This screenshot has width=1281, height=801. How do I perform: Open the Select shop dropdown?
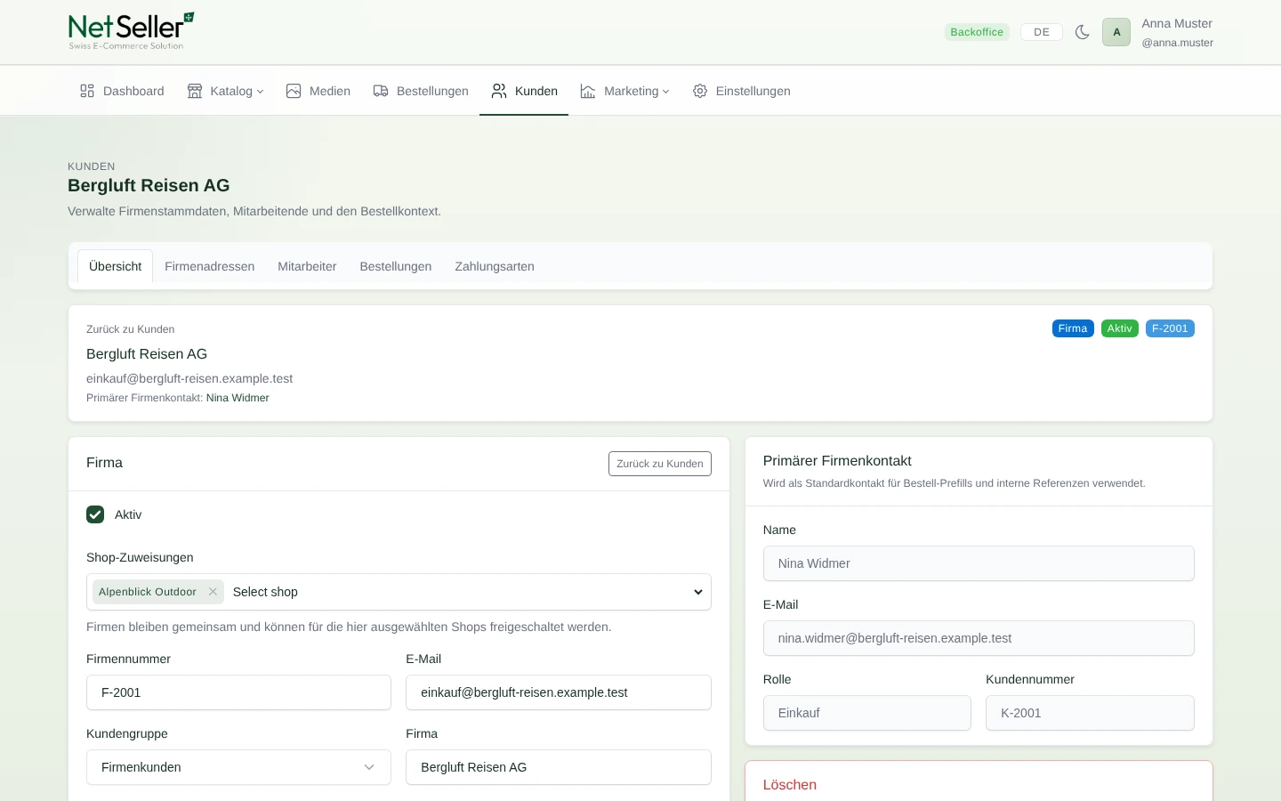click(x=467, y=592)
